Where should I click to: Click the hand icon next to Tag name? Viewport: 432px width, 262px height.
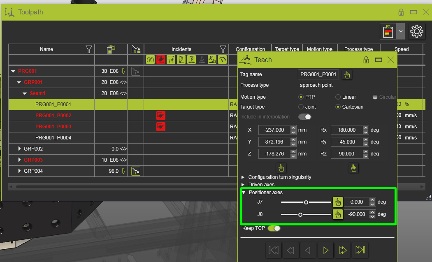coord(347,74)
